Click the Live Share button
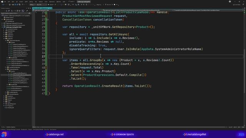 tap(237, 5)
